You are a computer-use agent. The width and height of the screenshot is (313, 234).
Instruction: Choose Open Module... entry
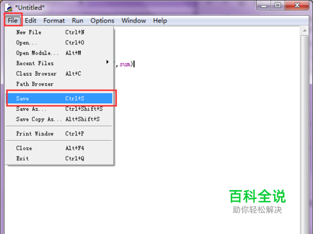[59, 53]
